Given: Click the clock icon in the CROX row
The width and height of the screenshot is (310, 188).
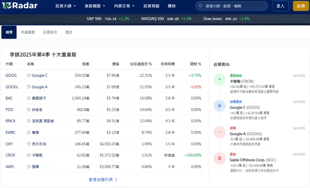Looking at the screenshot, I should click(x=28, y=155).
